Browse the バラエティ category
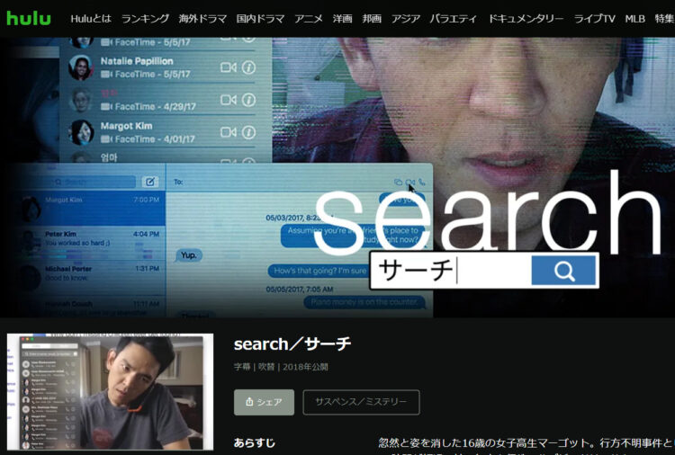The image size is (675, 455). click(x=454, y=19)
